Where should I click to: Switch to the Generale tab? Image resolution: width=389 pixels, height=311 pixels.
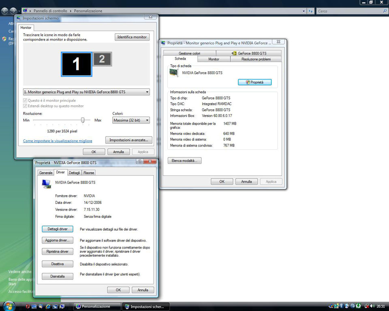[x=46, y=173]
